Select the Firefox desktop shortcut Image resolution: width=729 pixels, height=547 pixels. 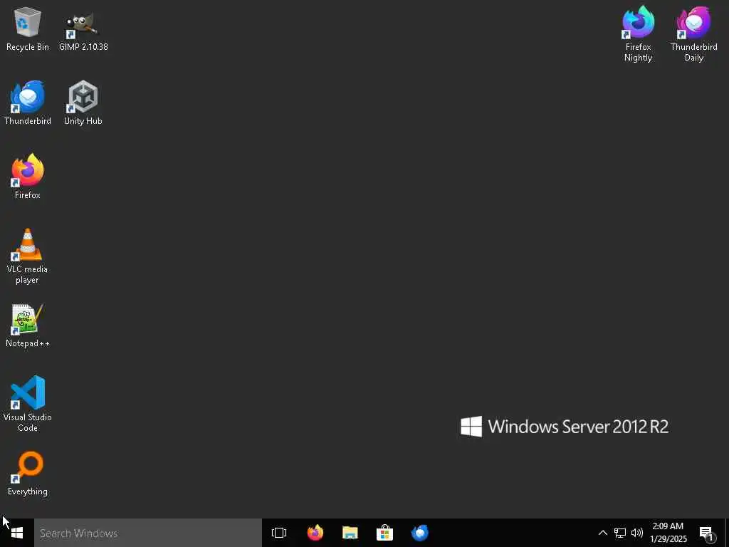[x=28, y=177]
